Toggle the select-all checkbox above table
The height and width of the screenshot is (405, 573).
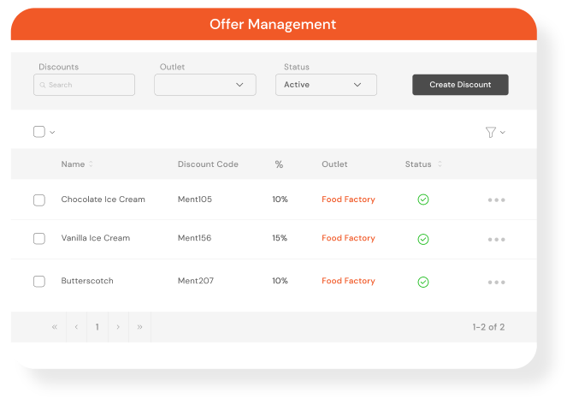tap(39, 132)
